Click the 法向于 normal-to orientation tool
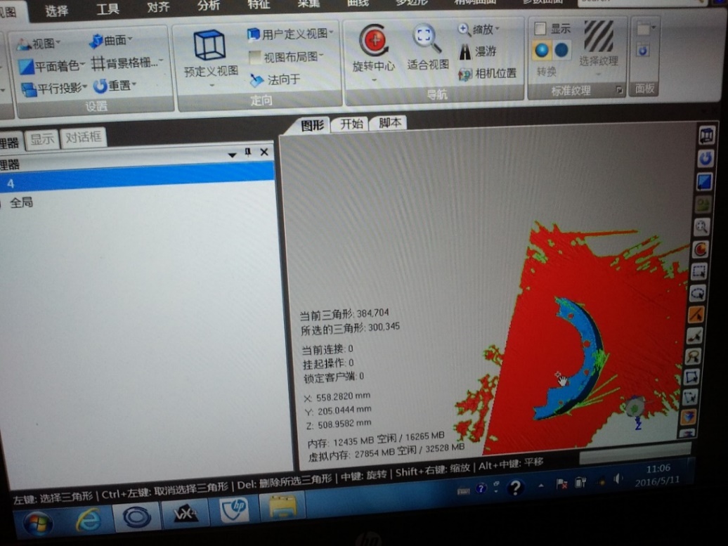 tap(275, 80)
